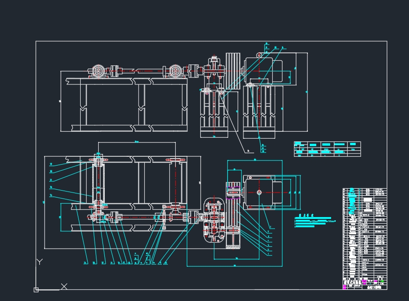Select the right roller circle in elevation view

click(x=176, y=70)
